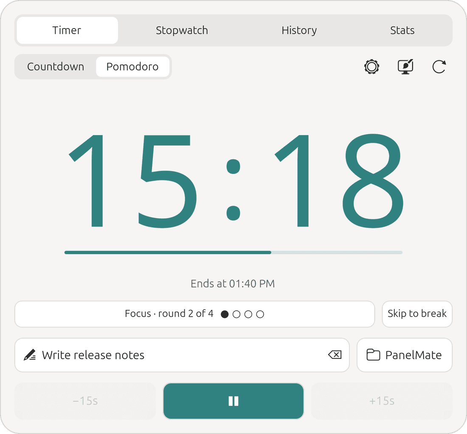Open the PanelMate project selector
The width and height of the screenshot is (467, 434).
pos(405,355)
